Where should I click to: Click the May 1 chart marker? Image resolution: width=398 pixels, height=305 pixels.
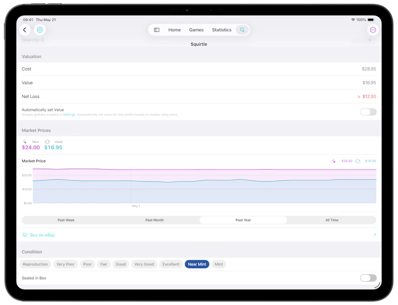(x=136, y=206)
